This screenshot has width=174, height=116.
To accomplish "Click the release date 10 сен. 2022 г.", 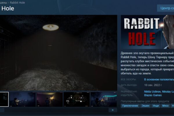I will click(153, 85).
